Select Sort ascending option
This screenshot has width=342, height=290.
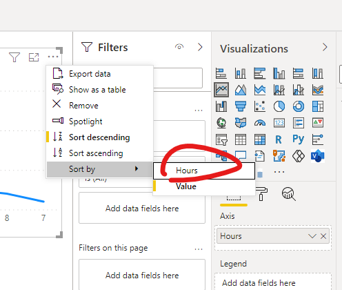pos(100,153)
